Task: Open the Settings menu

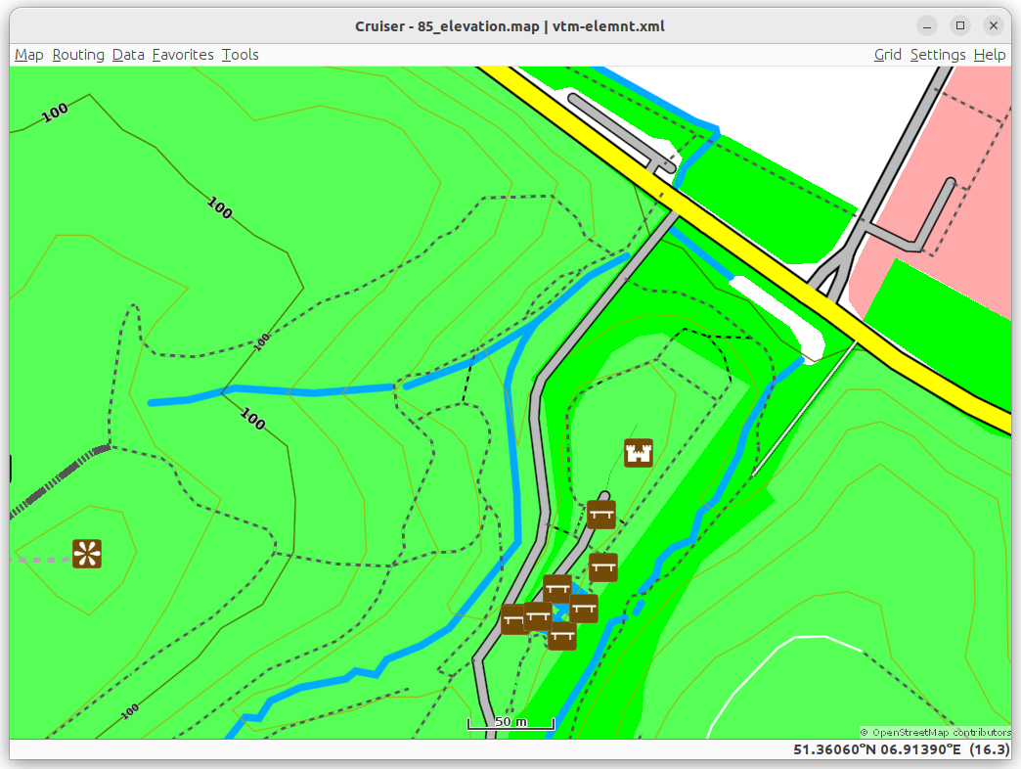Action: 937,55
